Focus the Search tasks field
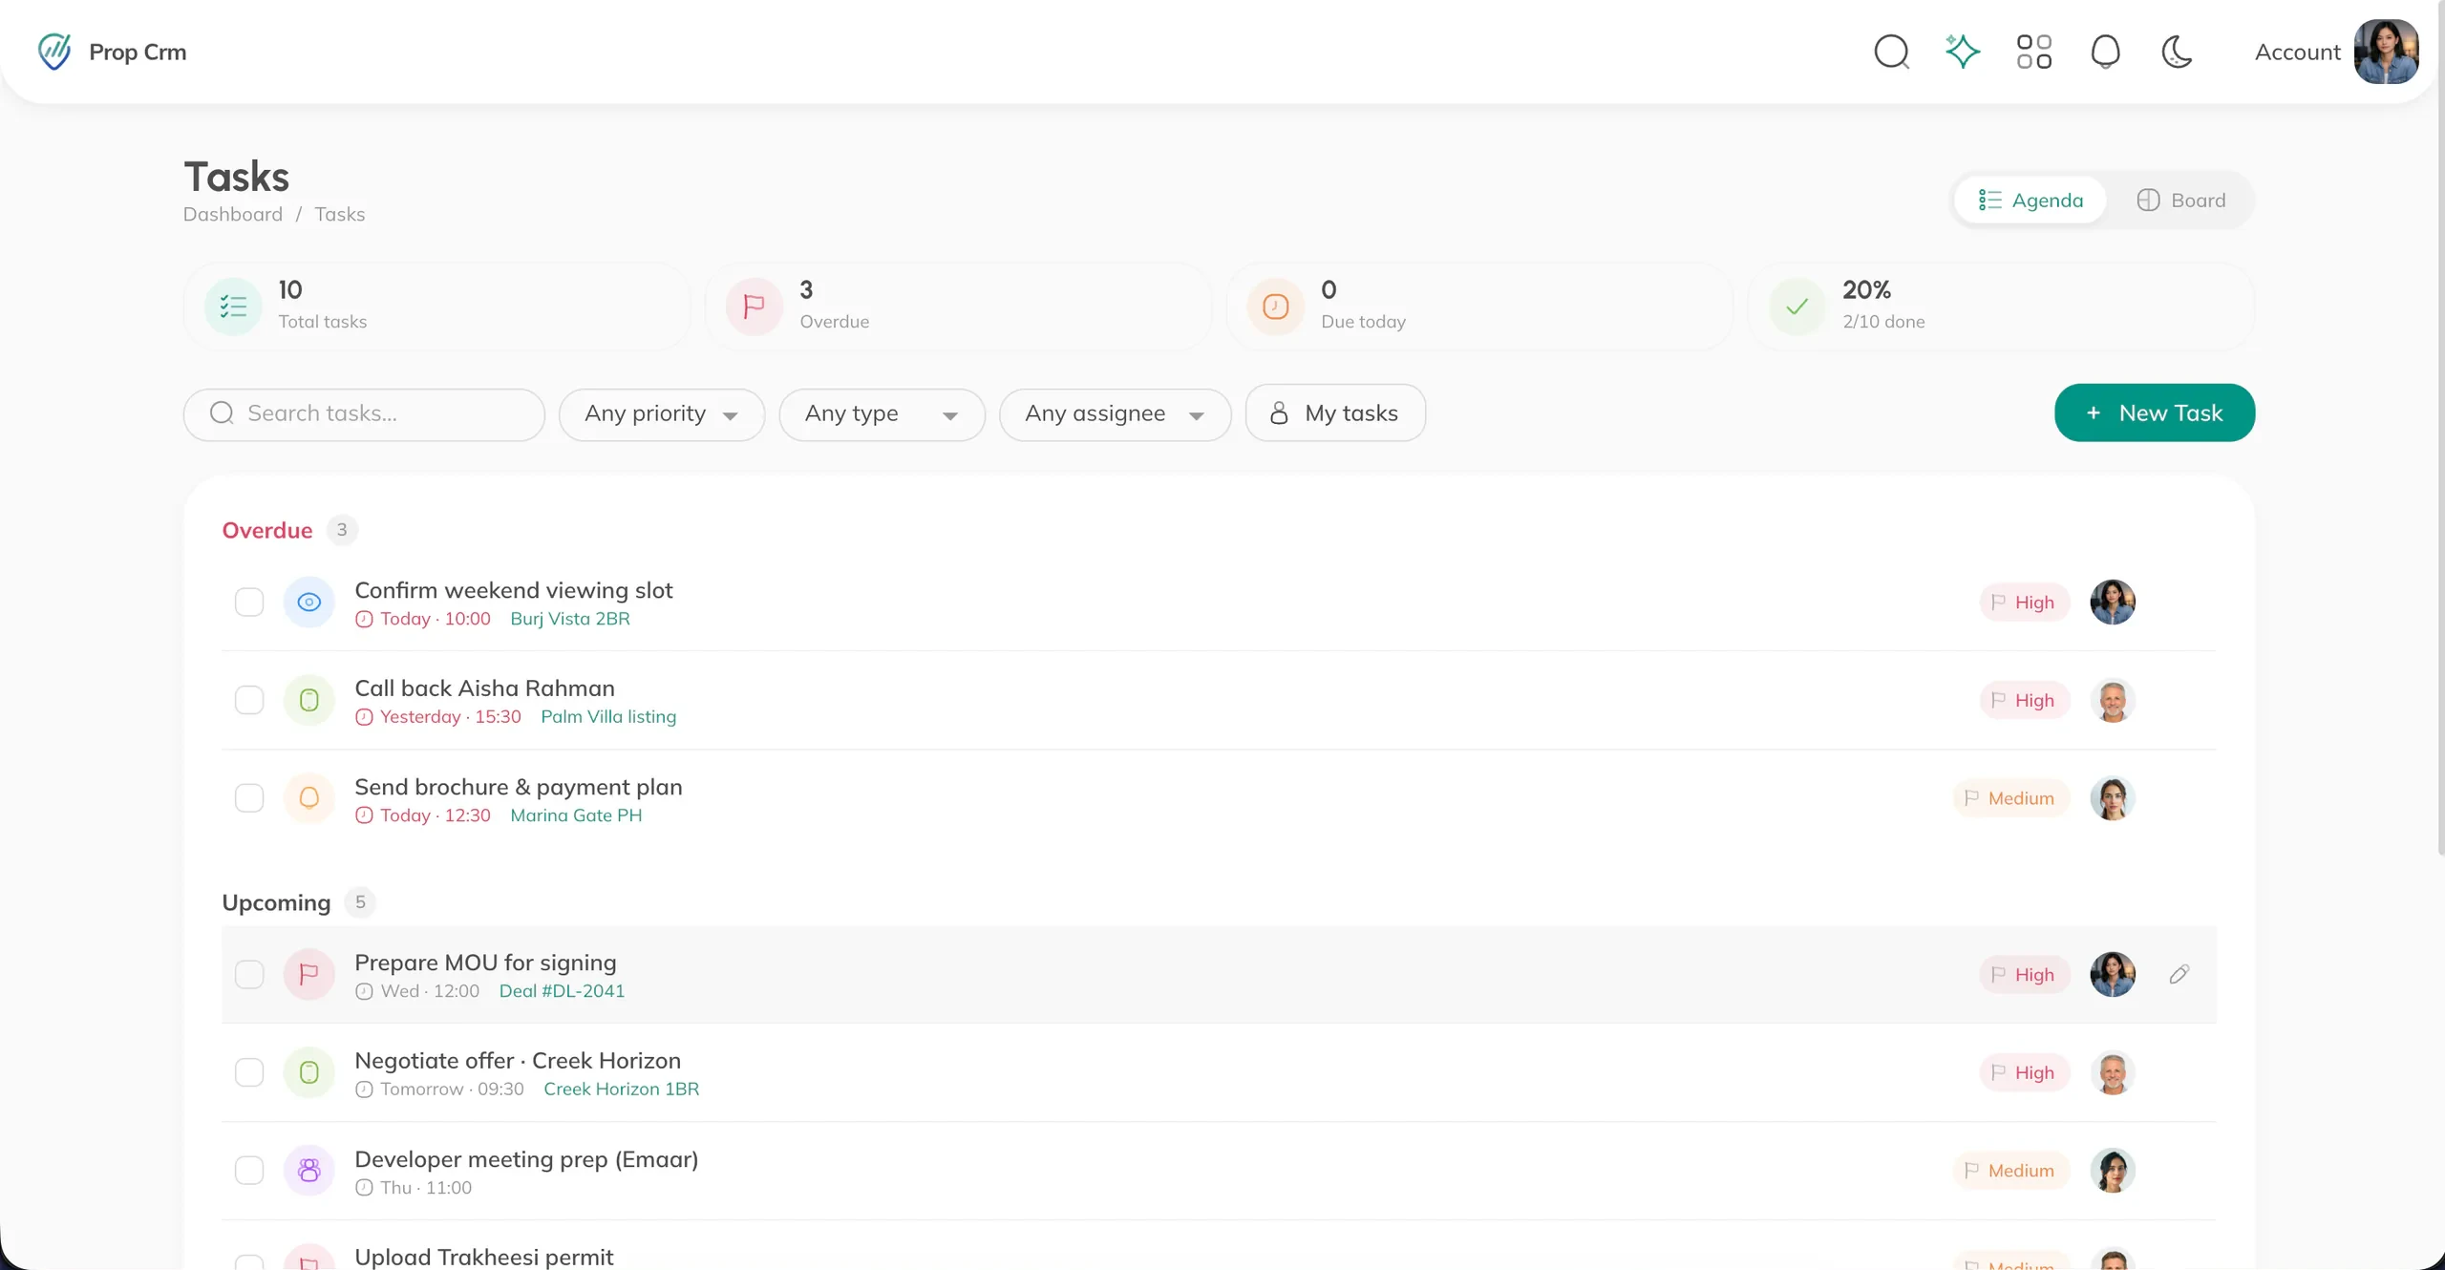This screenshot has height=1270, width=2445. [x=364, y=414]
